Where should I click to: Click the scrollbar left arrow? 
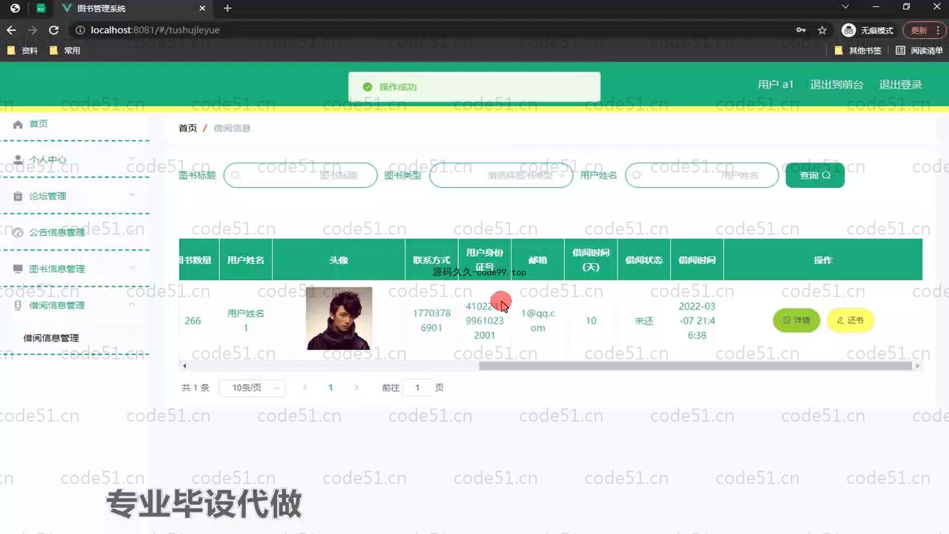pyautogui.click(x=184, y=366)
